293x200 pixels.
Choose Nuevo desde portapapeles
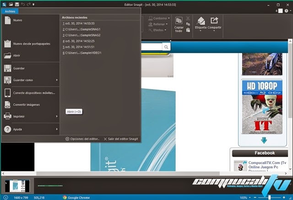(31, 44)
